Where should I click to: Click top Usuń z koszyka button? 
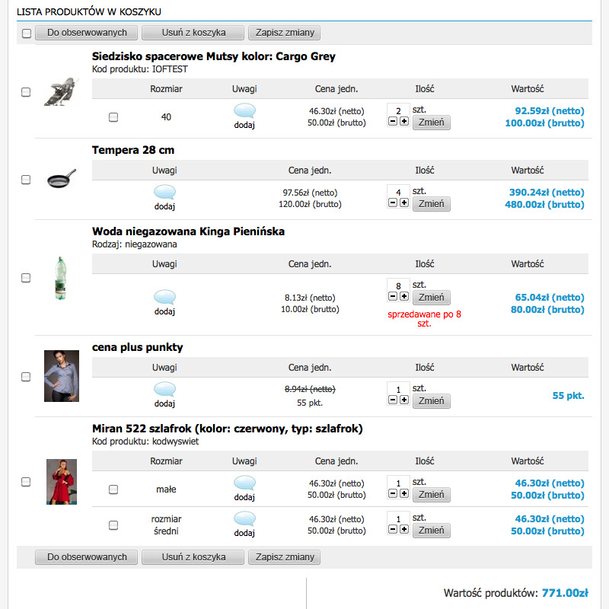(193, 33)
